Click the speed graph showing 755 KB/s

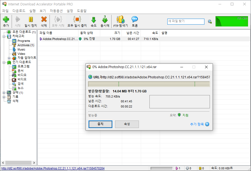(232, 21)
